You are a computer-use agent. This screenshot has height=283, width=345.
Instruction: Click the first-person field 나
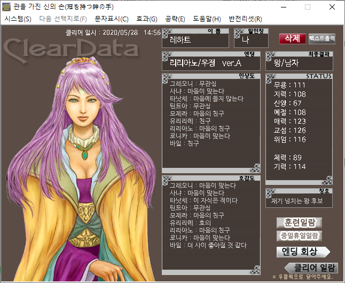(x=251, y=38)
